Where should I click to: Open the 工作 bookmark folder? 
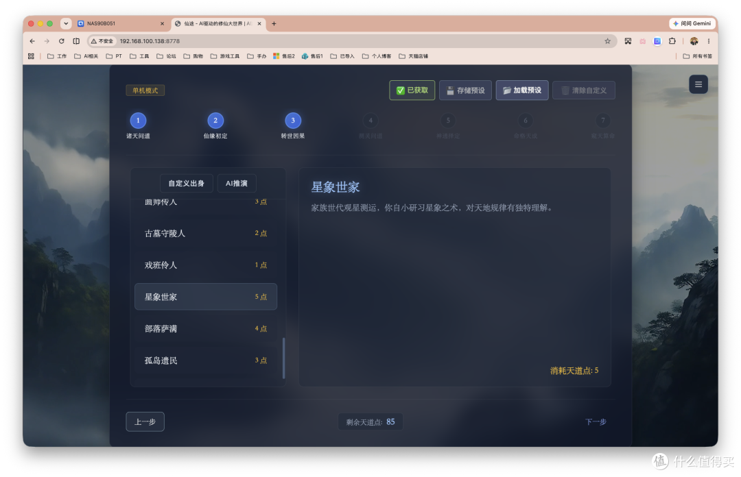[57, 56]
